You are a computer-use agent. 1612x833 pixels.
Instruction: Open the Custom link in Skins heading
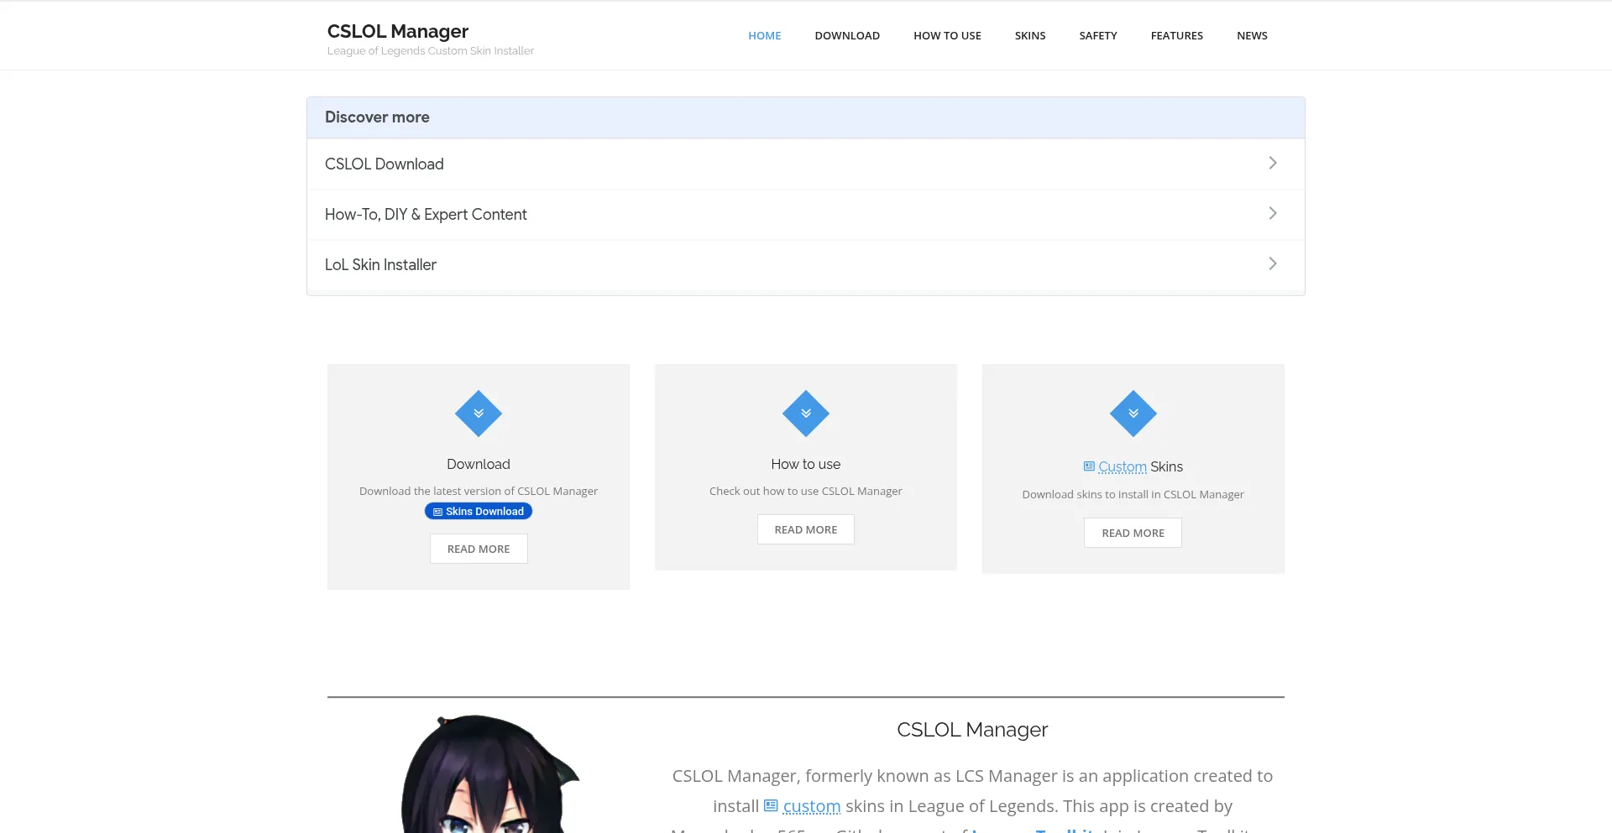pos(1123,466)
